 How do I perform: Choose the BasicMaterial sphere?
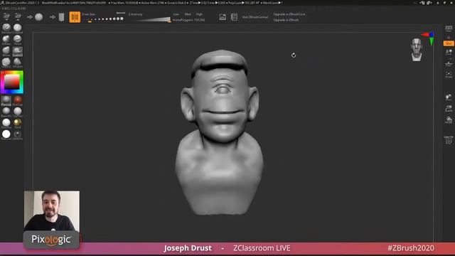[x=6, y=112]
